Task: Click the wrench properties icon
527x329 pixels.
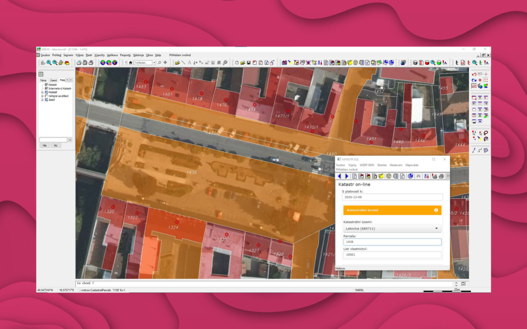Action: (x=225, y=62)
